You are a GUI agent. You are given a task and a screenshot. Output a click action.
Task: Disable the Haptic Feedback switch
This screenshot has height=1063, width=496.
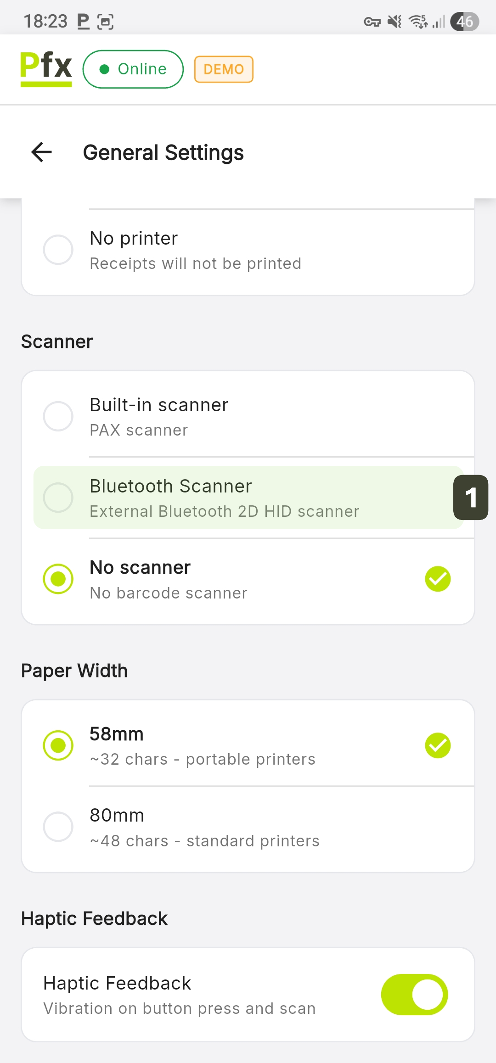(x=414, y=995)
